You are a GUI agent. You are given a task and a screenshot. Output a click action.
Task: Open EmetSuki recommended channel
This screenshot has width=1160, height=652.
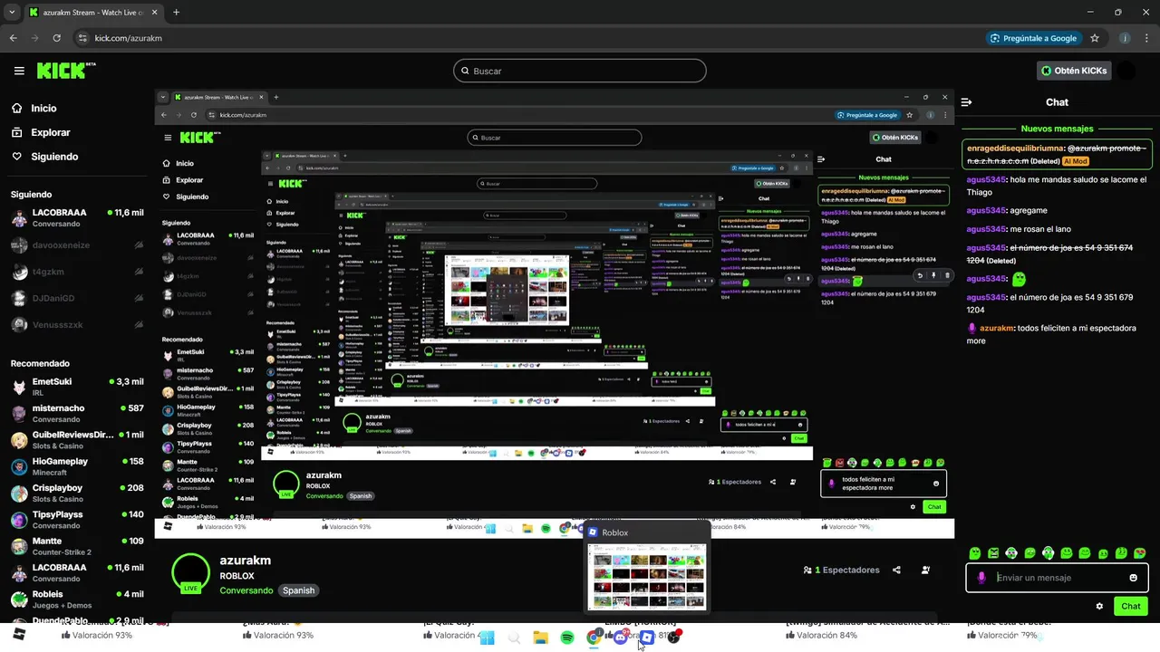coord(77,387)
